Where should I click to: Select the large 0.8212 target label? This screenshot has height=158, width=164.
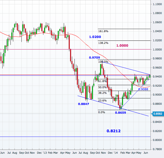click(x=113, y=131)
